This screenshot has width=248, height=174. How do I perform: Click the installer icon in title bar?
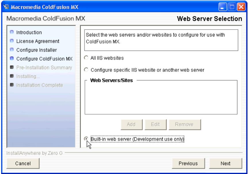pos(6,7)
